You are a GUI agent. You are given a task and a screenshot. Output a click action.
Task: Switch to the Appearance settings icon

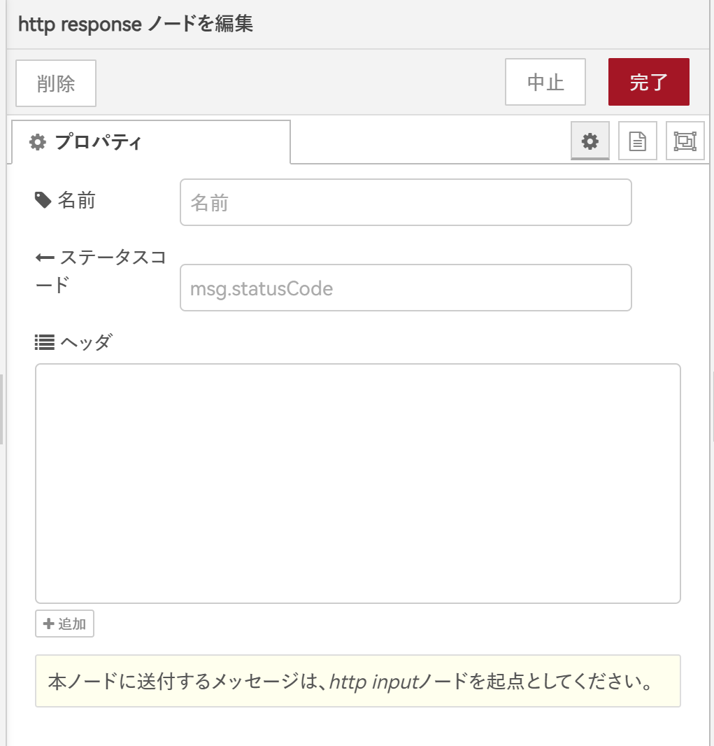[x=685, y=140]
